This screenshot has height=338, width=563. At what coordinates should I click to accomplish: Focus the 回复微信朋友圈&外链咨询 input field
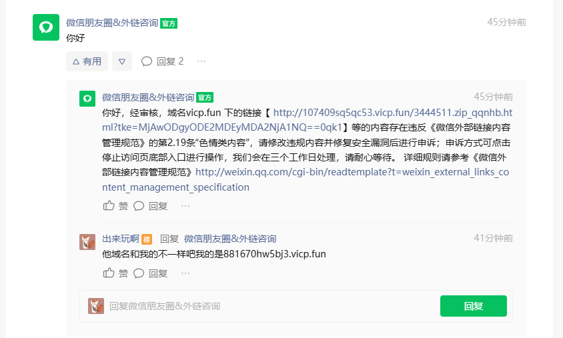(x=271, y=306)
